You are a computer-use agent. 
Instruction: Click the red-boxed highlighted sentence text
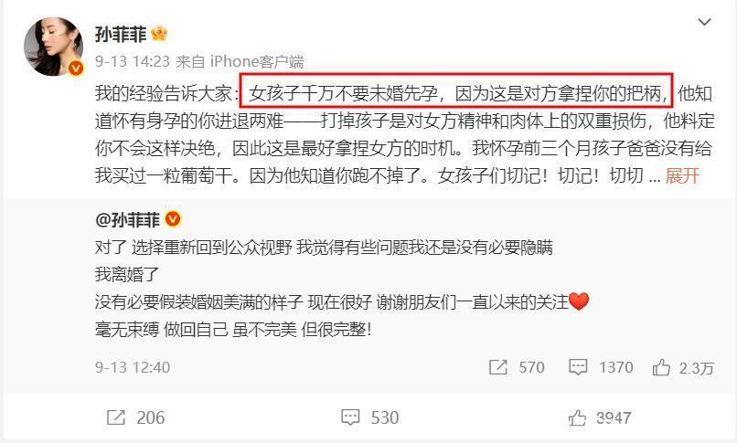coord(457,93)
